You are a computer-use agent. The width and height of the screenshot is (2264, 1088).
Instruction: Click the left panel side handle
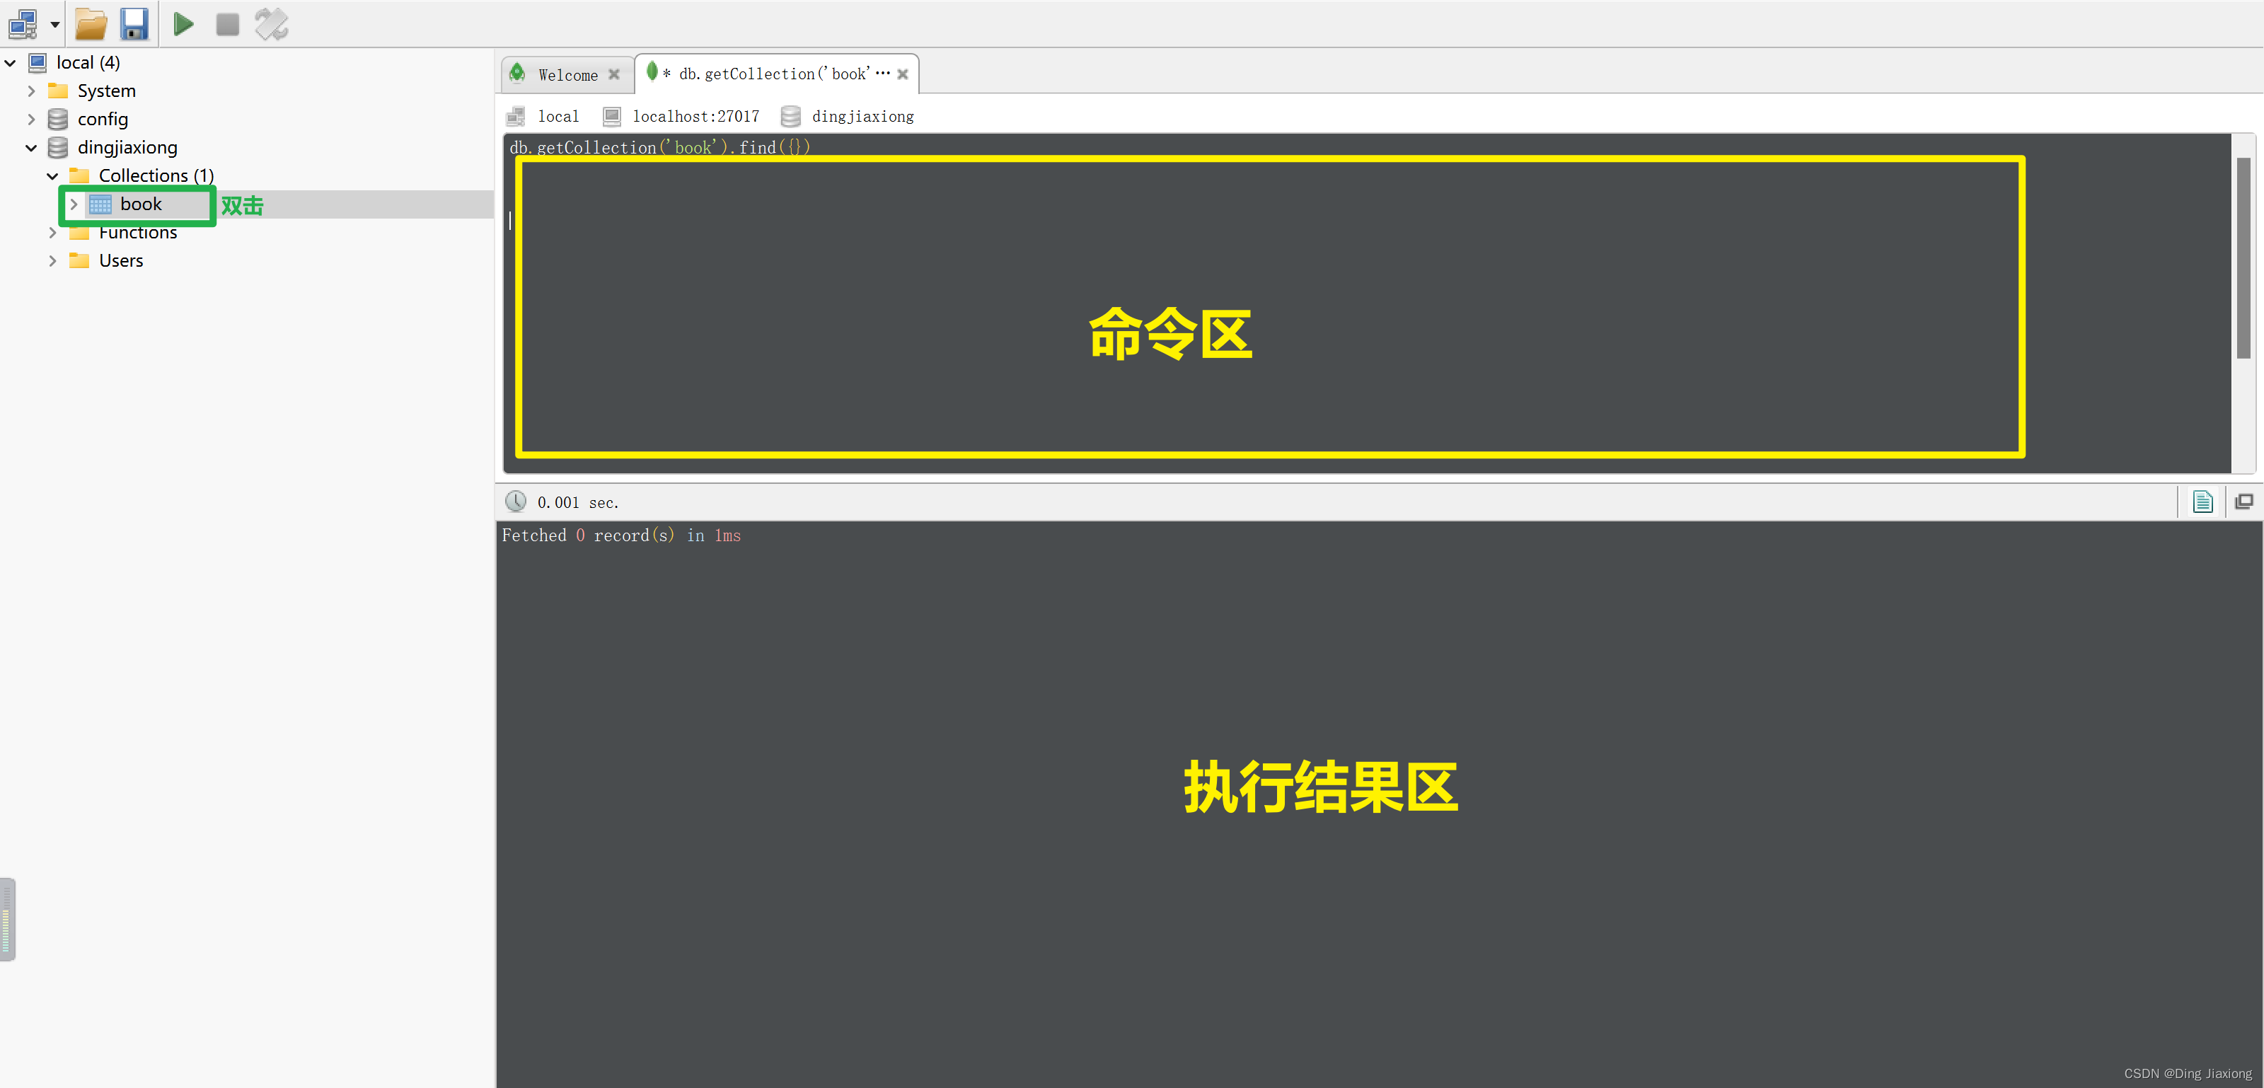7,919
